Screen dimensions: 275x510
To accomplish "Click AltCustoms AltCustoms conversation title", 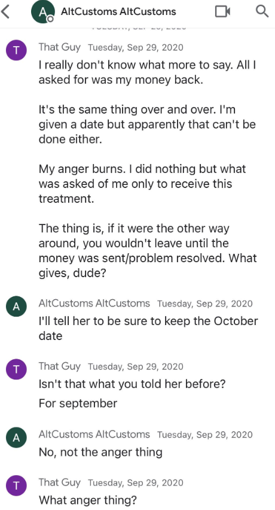I will click(x=118, y=12).
